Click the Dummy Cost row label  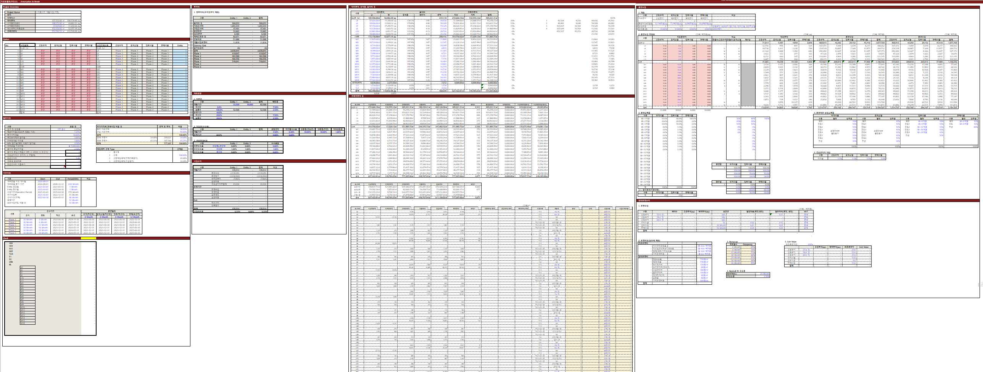tap(200, 45)
